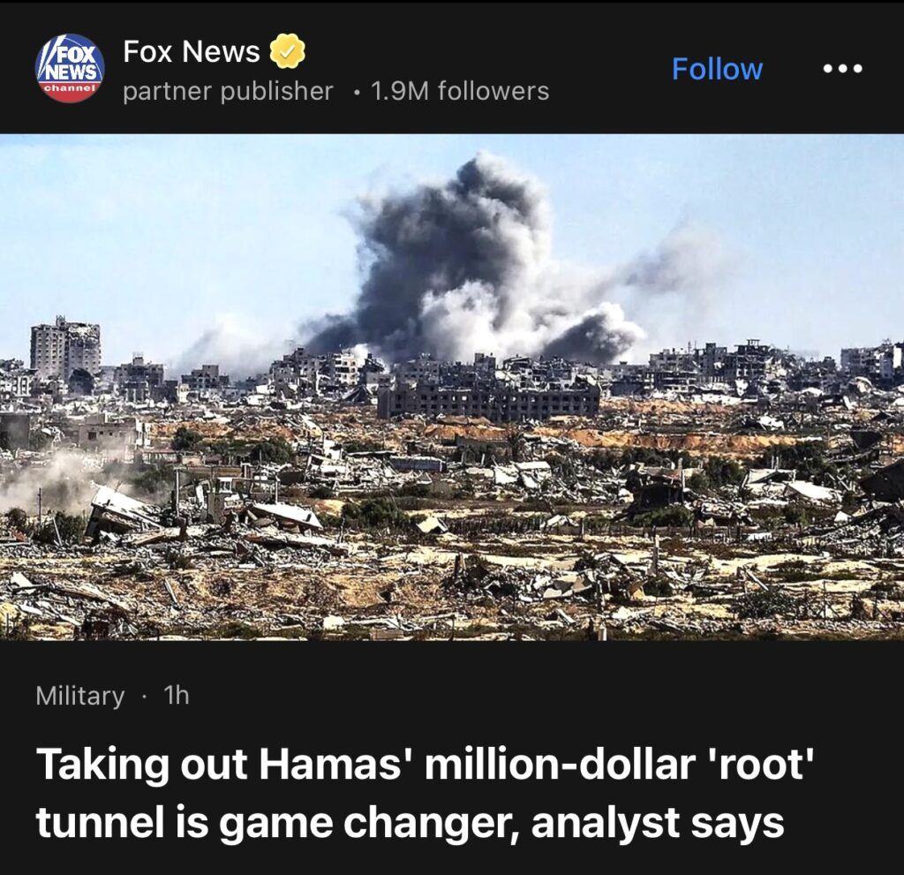Click the long dark building in photo center
Image resolution: width=904 pixels, height=875 pixels.
coord(488,400)
